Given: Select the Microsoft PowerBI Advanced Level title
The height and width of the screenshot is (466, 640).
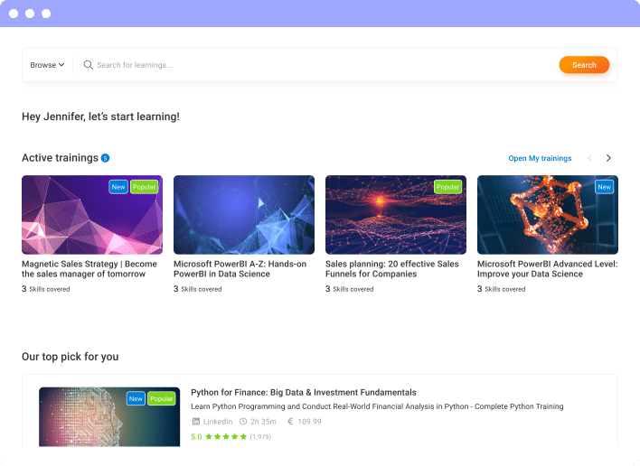Looking at the screenshot, I should (x=548, y=269).
